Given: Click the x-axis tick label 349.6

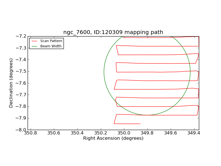Looking at the screenshot, I should point(170,133).
